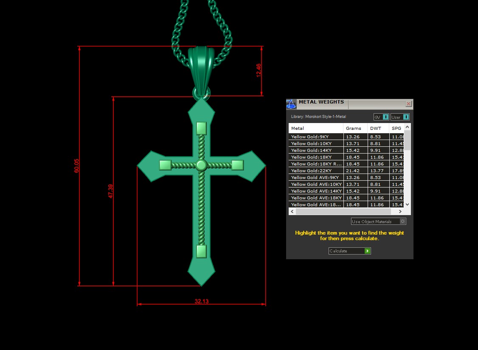Sort by the DWT column header
478x350 pixels.
(378, 128)
